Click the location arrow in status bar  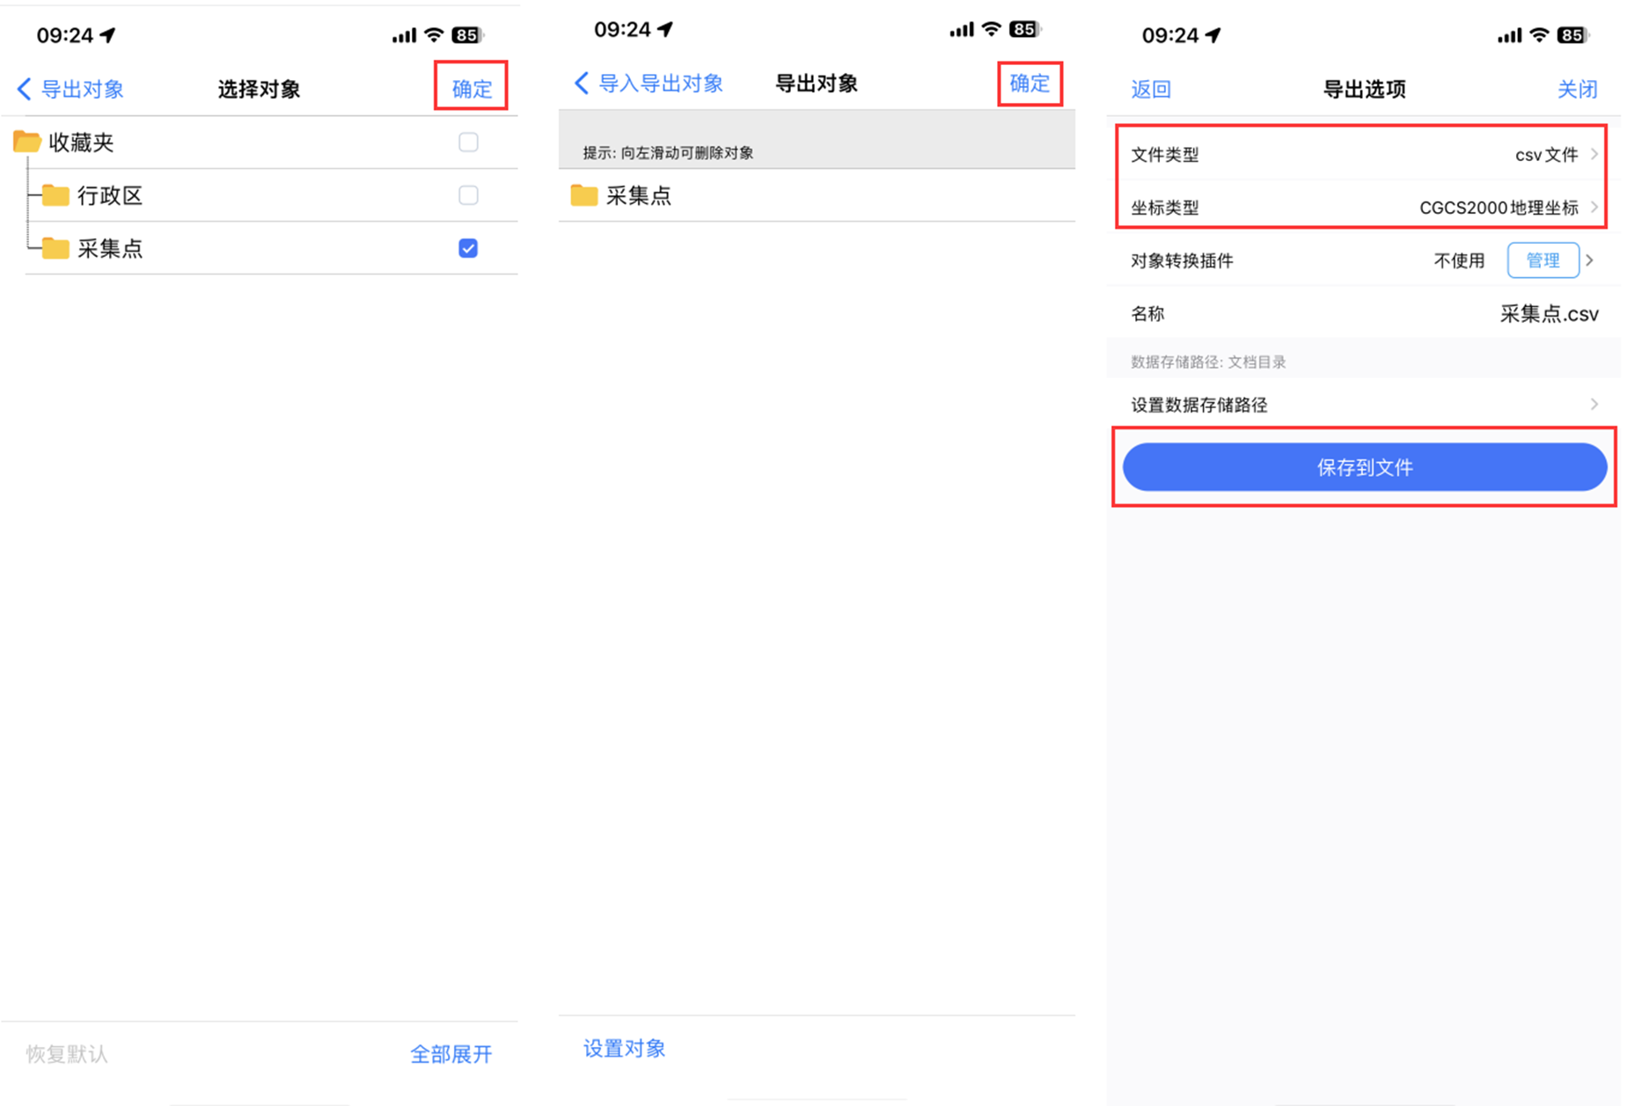point(106,34)
